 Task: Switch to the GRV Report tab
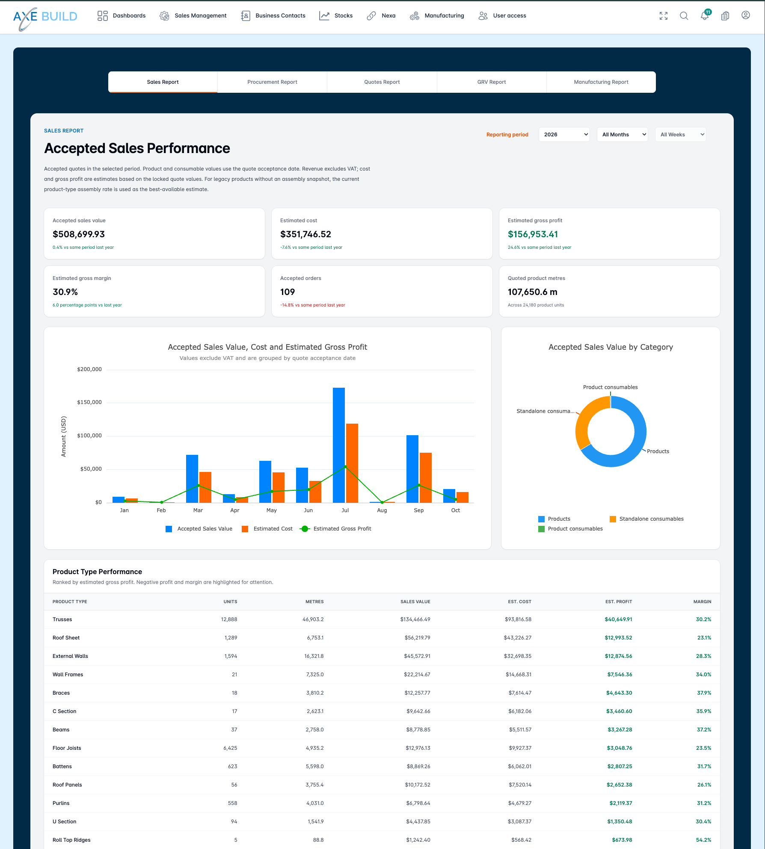coord(492,82)
